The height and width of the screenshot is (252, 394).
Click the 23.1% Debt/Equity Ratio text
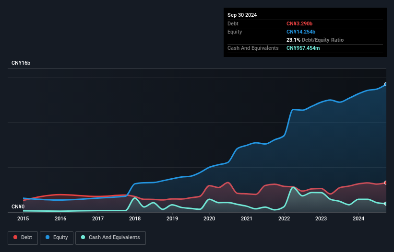coord(315,40)
